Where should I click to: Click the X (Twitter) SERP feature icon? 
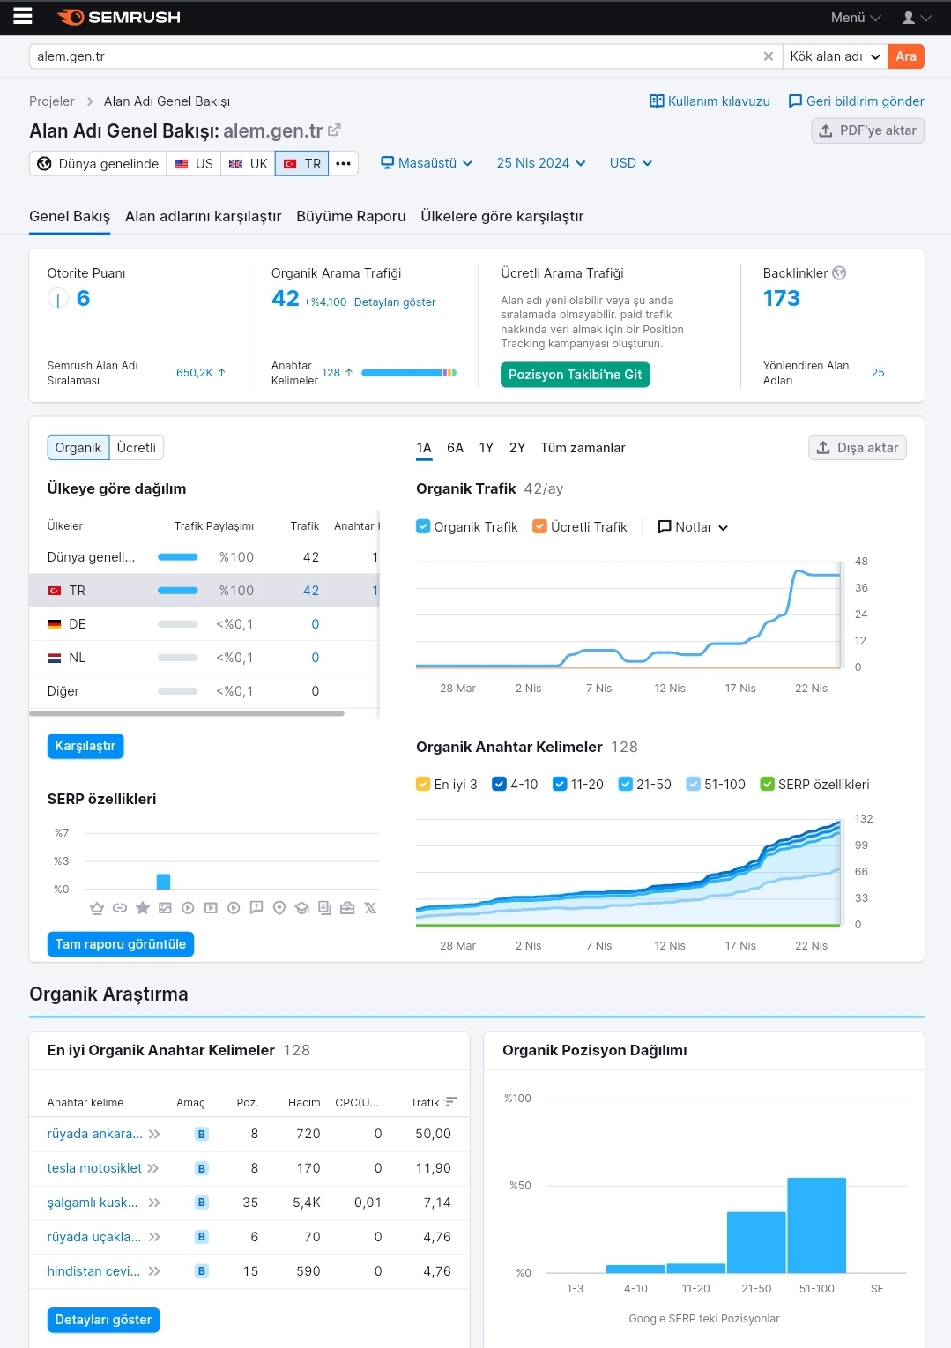370,908
